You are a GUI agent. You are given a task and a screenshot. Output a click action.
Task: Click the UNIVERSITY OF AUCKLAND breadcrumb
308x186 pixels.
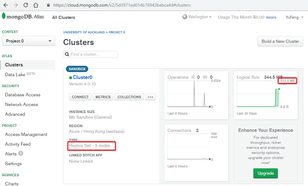[x=84, y=32]
